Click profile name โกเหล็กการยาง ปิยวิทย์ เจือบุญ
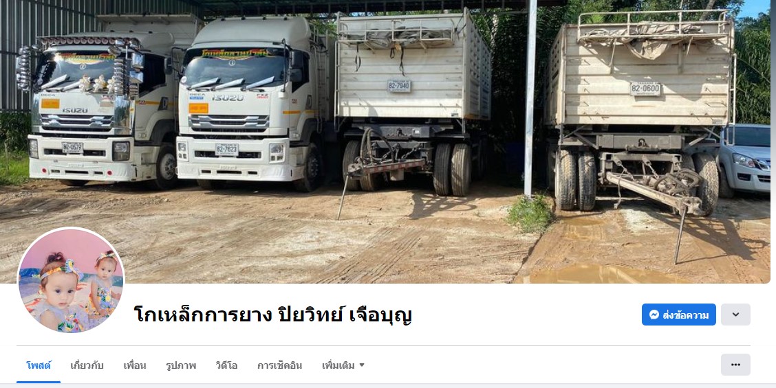 click(272, 315)
